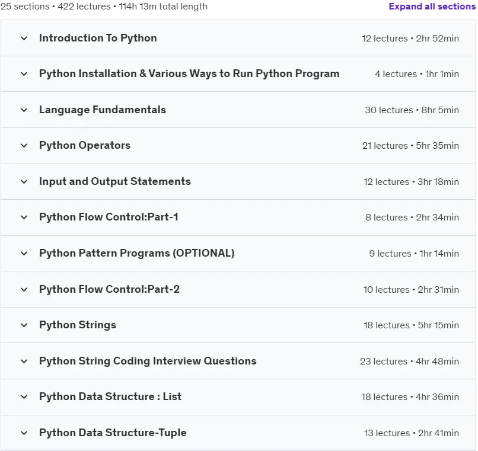Viewport: 478px width, 451px height.
Task: Open Input and Output Statements title
Action: click(115, 181)
